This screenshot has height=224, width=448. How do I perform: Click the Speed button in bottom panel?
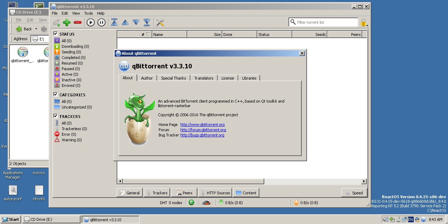point(354,193)
